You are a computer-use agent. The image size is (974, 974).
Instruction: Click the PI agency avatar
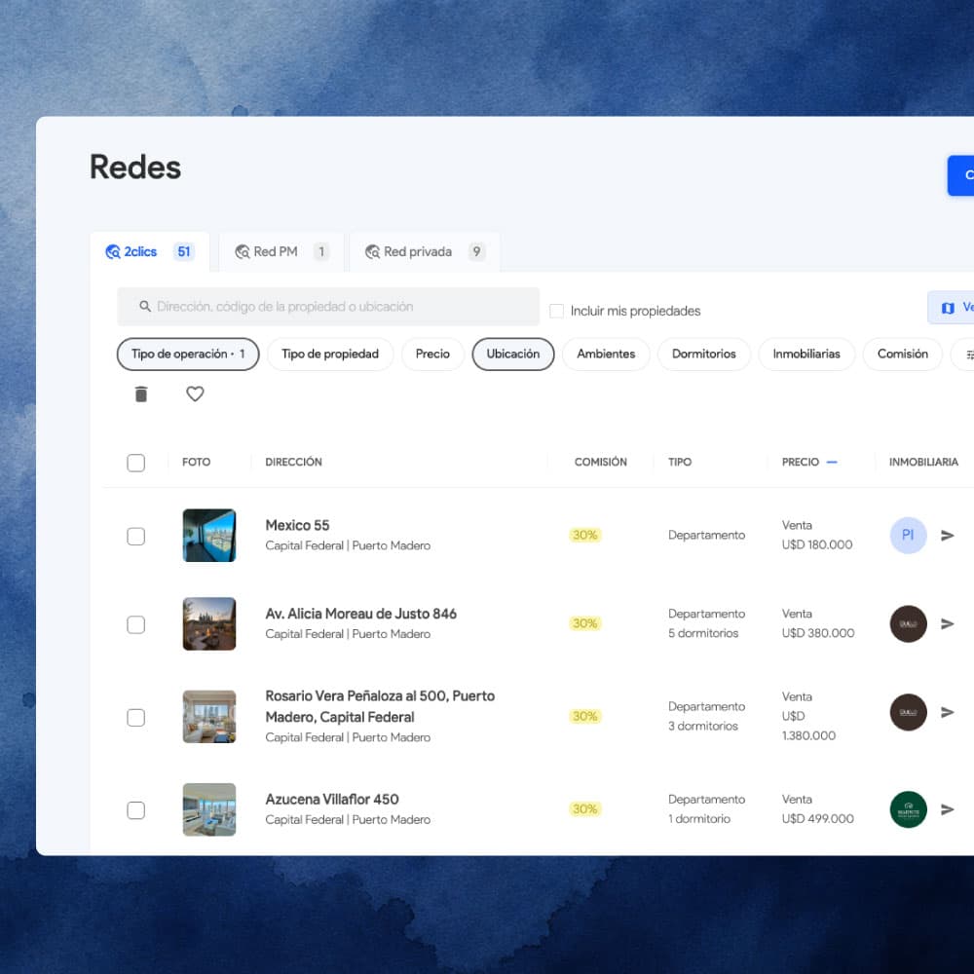click(908, 535)
